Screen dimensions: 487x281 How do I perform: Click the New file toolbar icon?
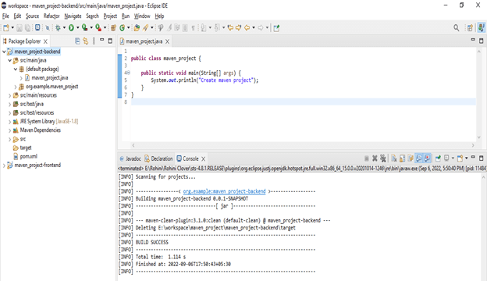pos(6,28)
